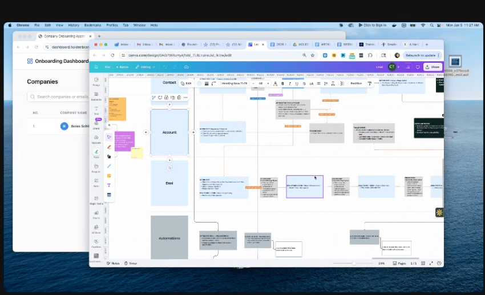The image size is (485, 295).
Task: Click the Share button
Action: (x=433, y=67)
